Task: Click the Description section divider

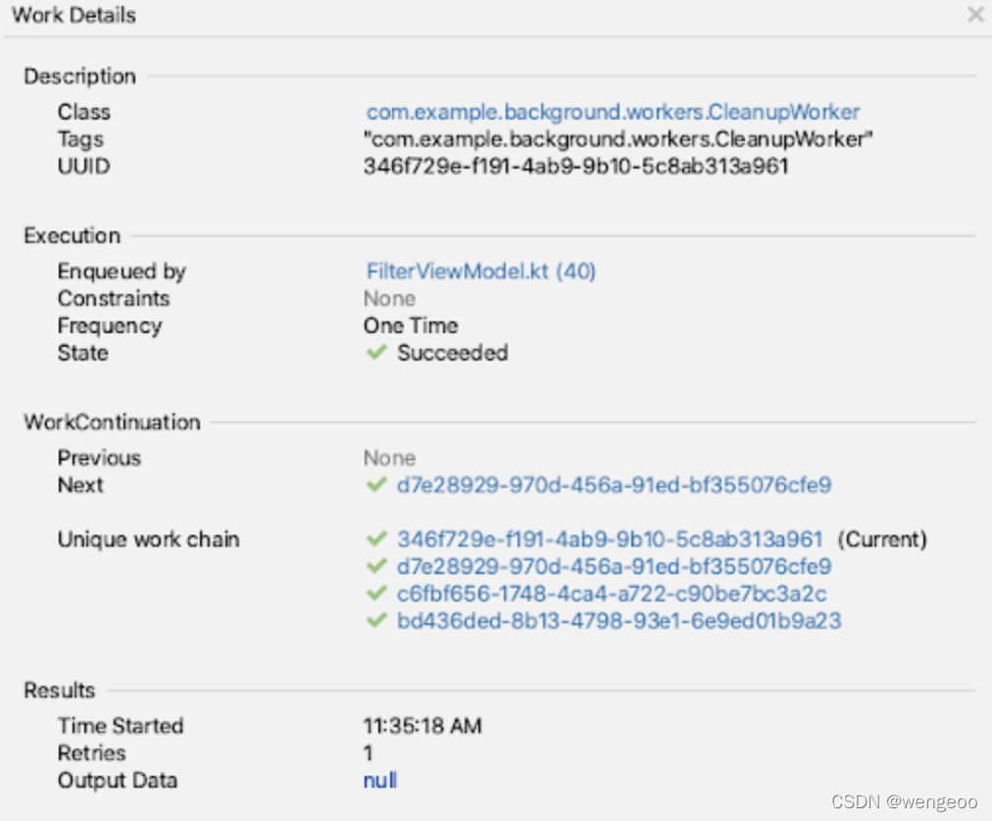Action: (79, 76)
